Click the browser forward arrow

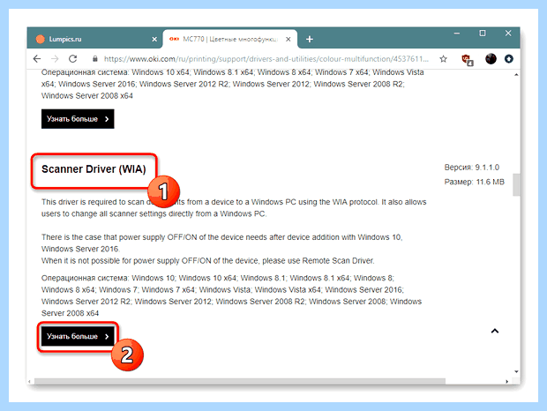[55, 59]
